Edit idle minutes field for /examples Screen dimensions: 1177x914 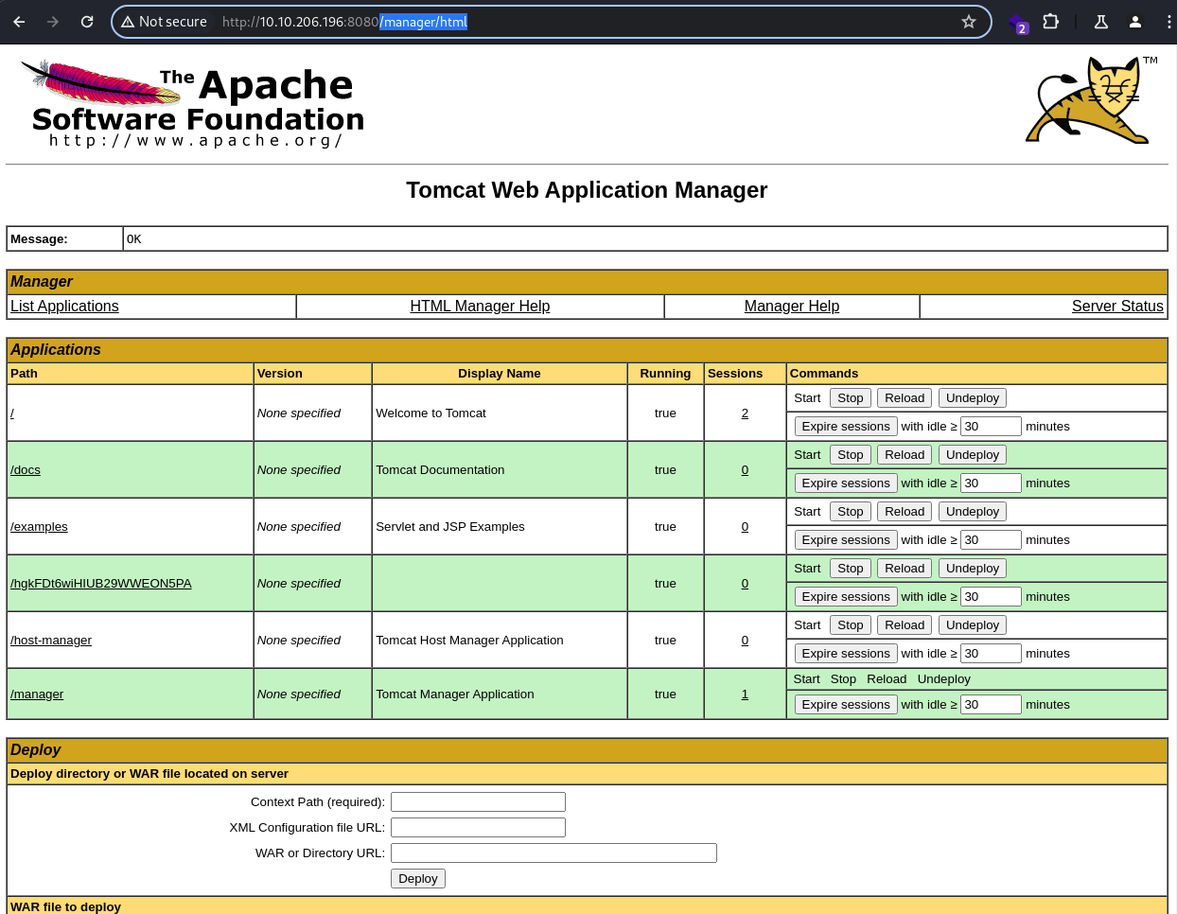click(x=991, y=540)
